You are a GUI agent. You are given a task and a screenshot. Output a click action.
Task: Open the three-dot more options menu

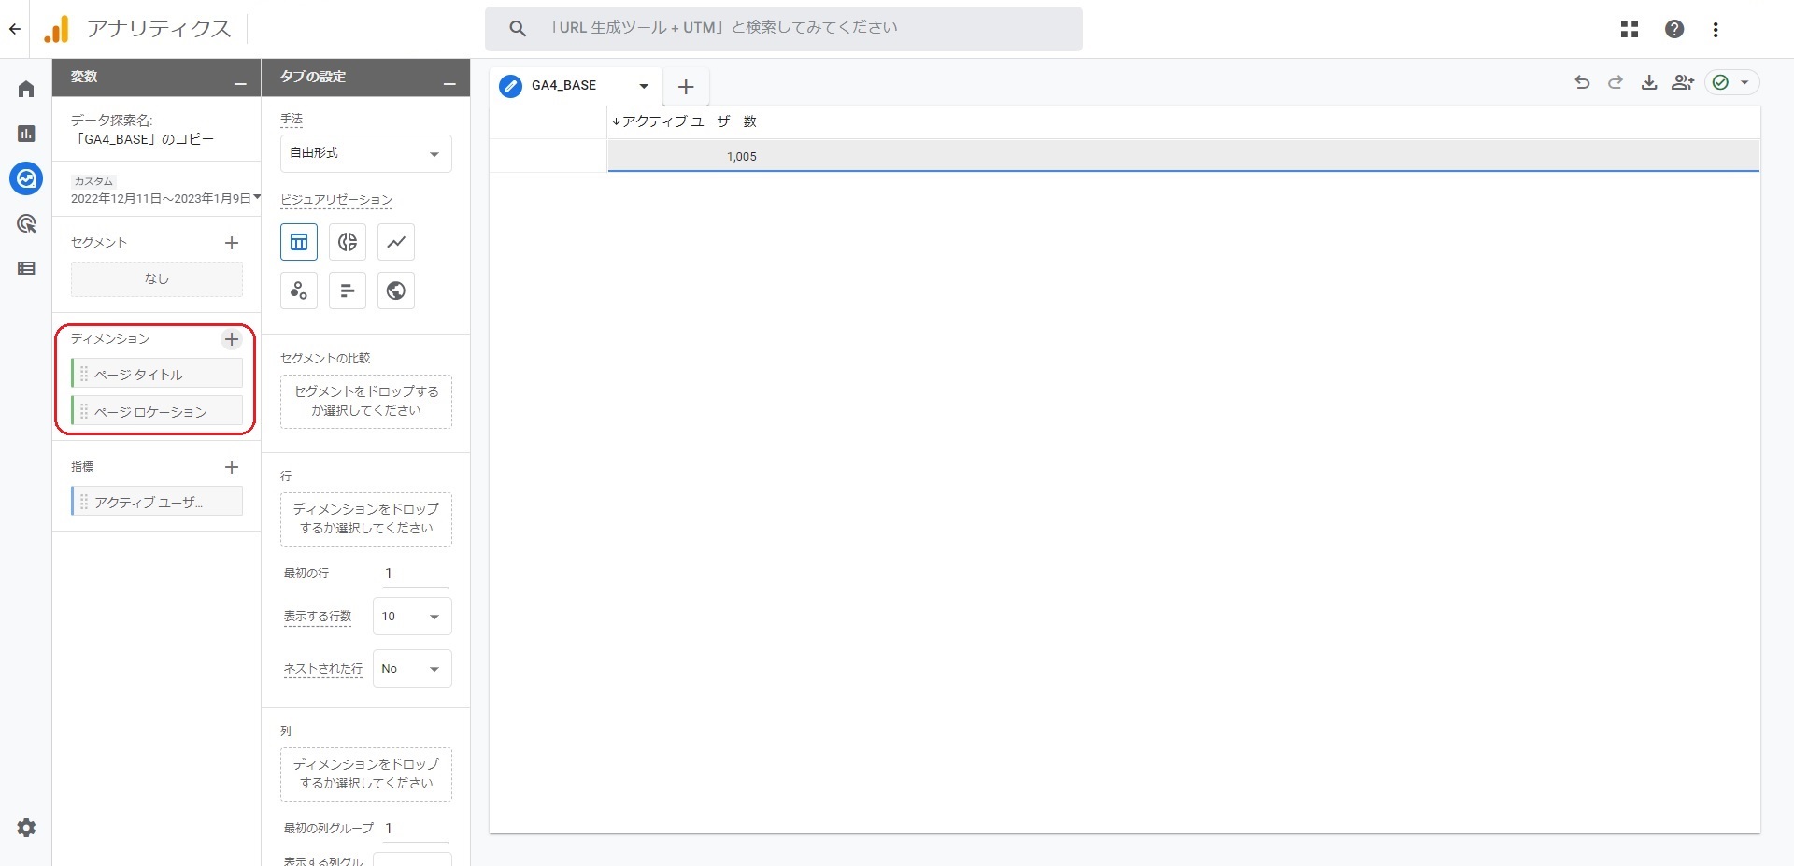click(x=1716, y=29)
